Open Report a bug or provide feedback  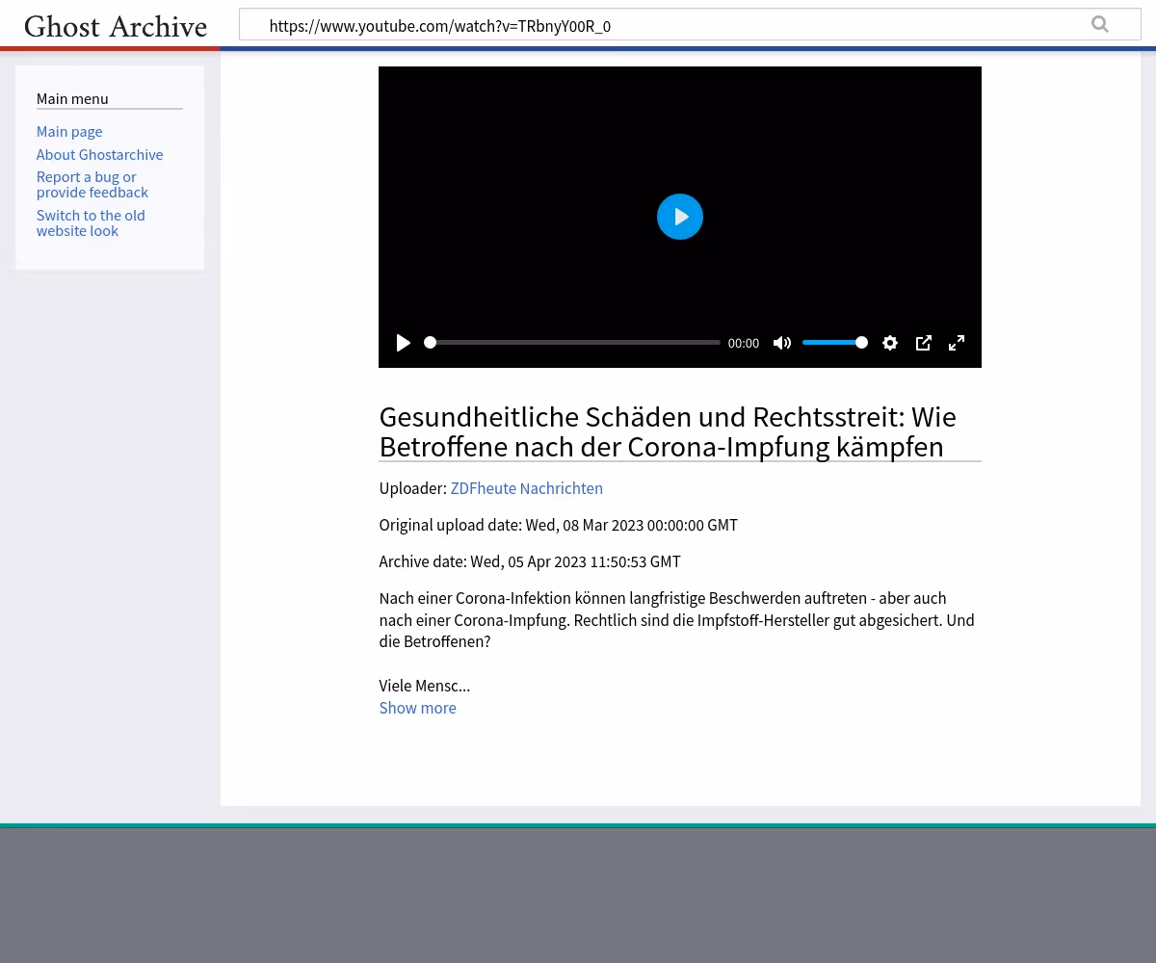pos(92,184)
